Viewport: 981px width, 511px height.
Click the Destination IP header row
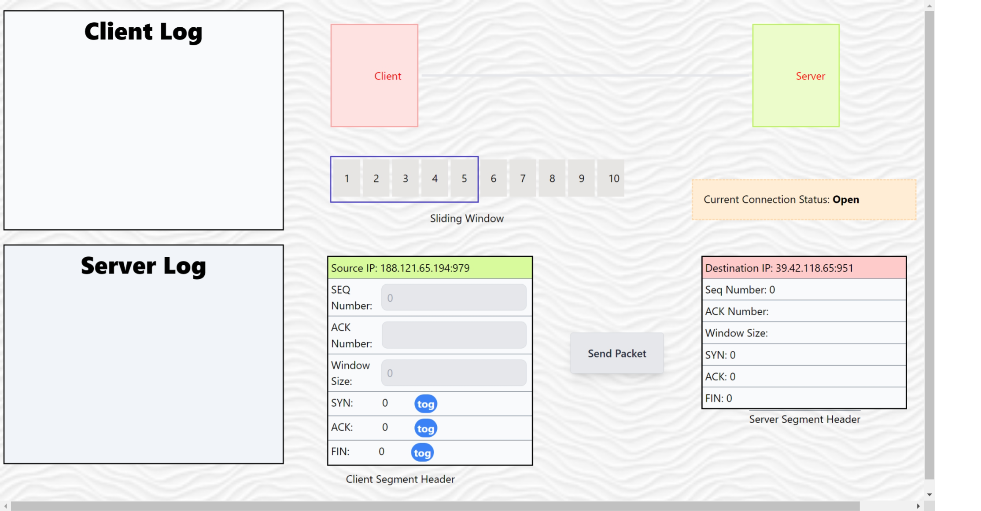804,268
